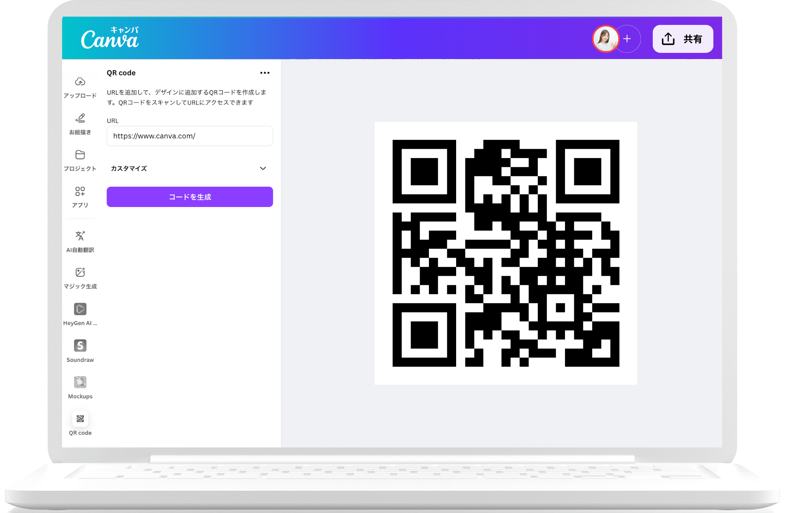This screenshot has width=785, height=513.
Task: Click the plus add collaborator button
Action: 627,39
